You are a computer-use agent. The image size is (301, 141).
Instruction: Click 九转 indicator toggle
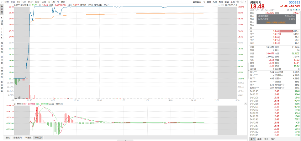[215, 2]
